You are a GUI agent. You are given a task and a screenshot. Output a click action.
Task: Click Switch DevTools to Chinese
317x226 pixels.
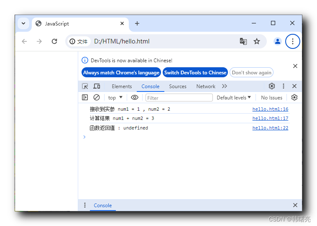[x=195, y=73]
